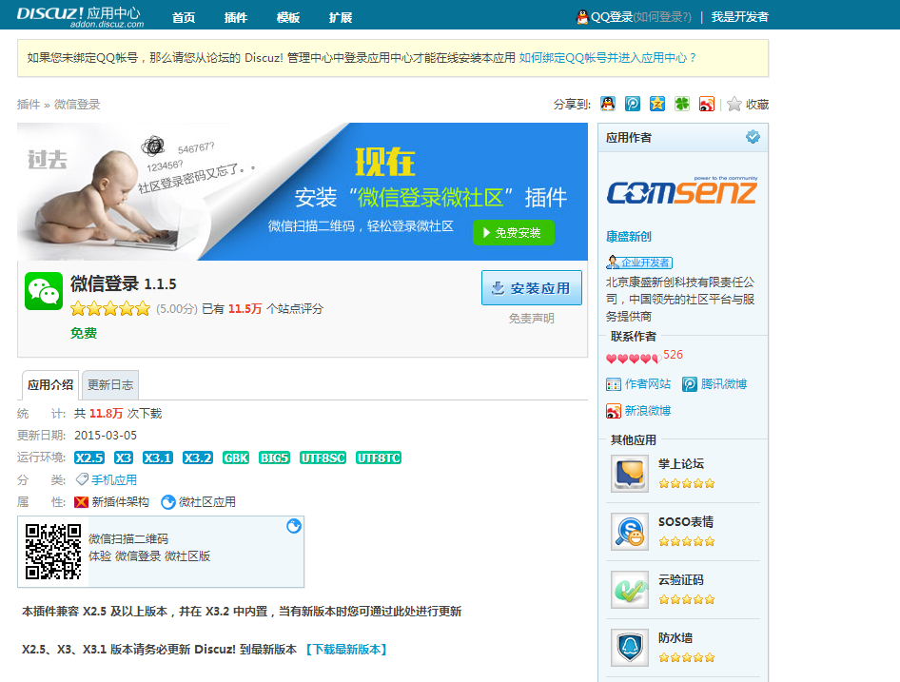The height and width of the screenshot is (682, 900).
Task: Open the 手机应用 category link
Action: 114,480
